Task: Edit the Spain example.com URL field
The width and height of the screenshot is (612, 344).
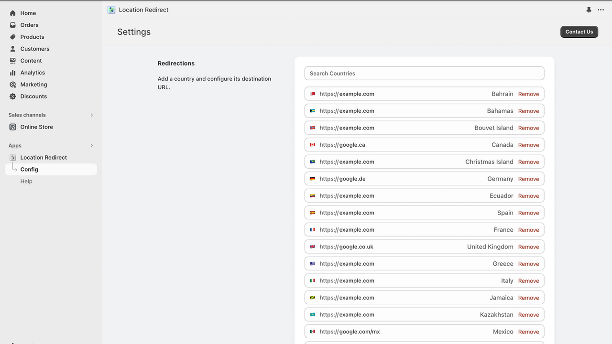Action: coord(424,213)
